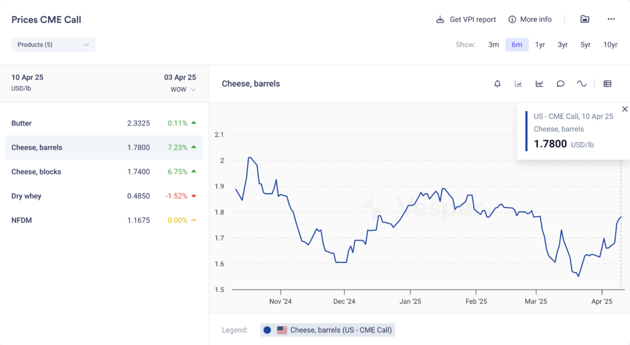The image size is (630, 345).
Task: Open the comment bubble icon
Action: pyautogui.click(x=560, y=84)
